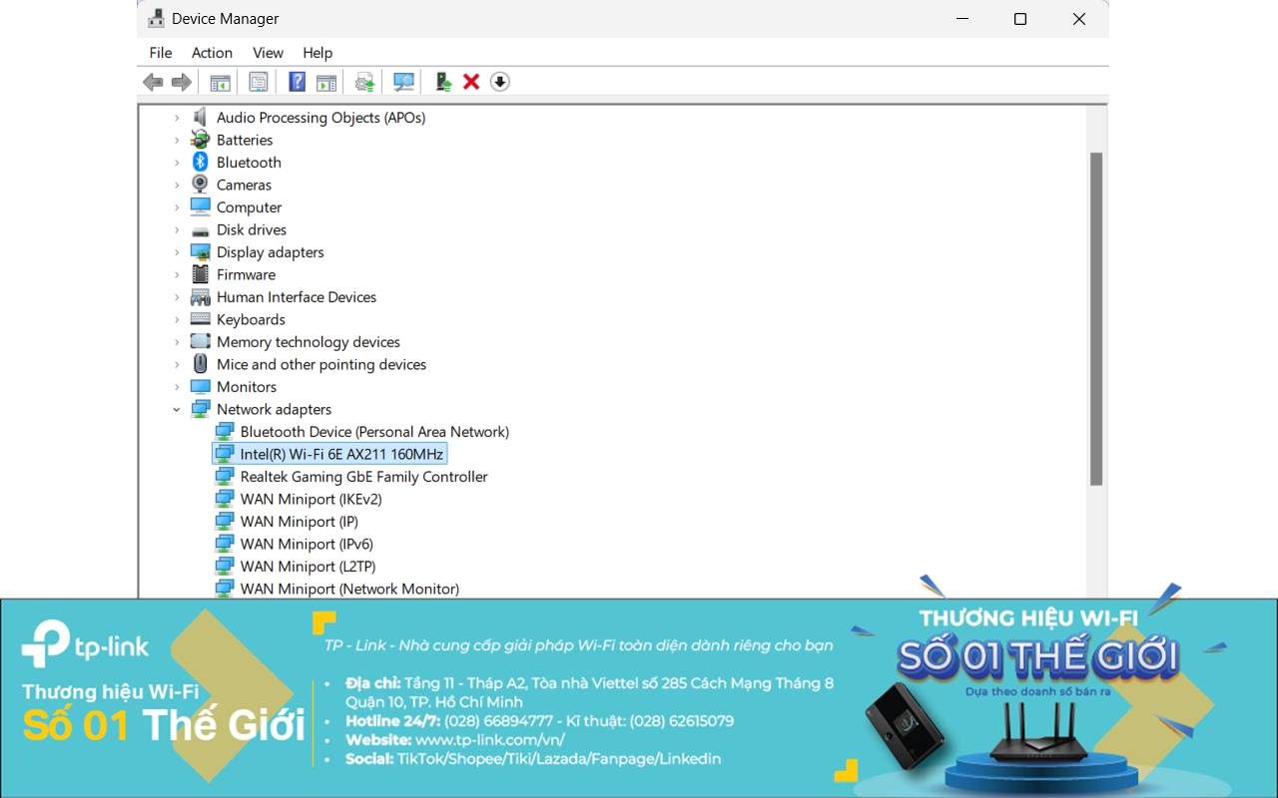This screenshot has height=798, width=1278.
Task: Click the Forward arrow toolbar icon
Action: click(x=181, y=82)
